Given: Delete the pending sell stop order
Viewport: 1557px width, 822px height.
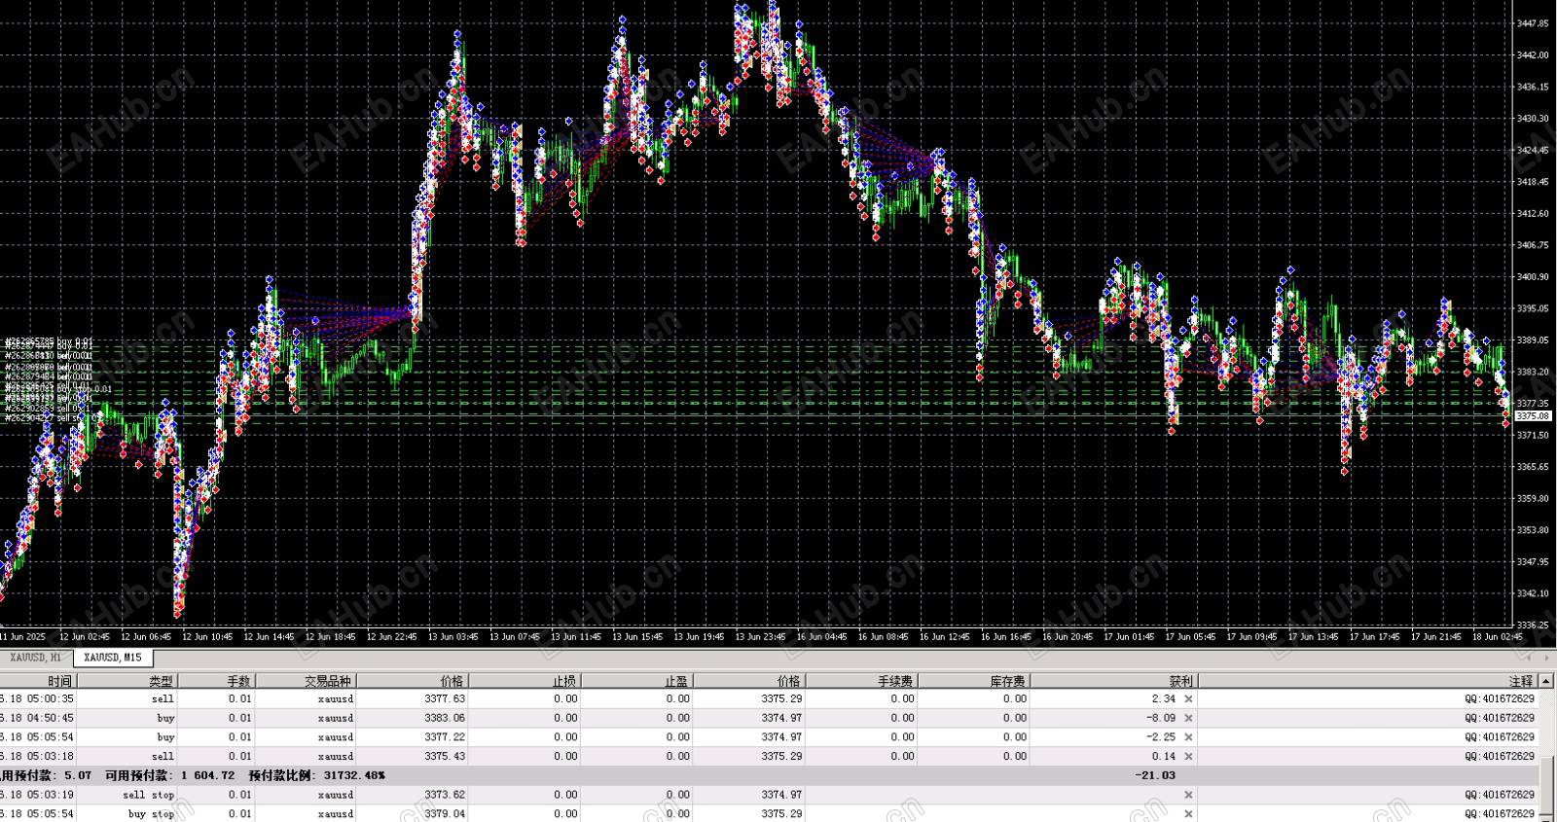Looking at the screenshot, I should click(x=1188, y=795).
